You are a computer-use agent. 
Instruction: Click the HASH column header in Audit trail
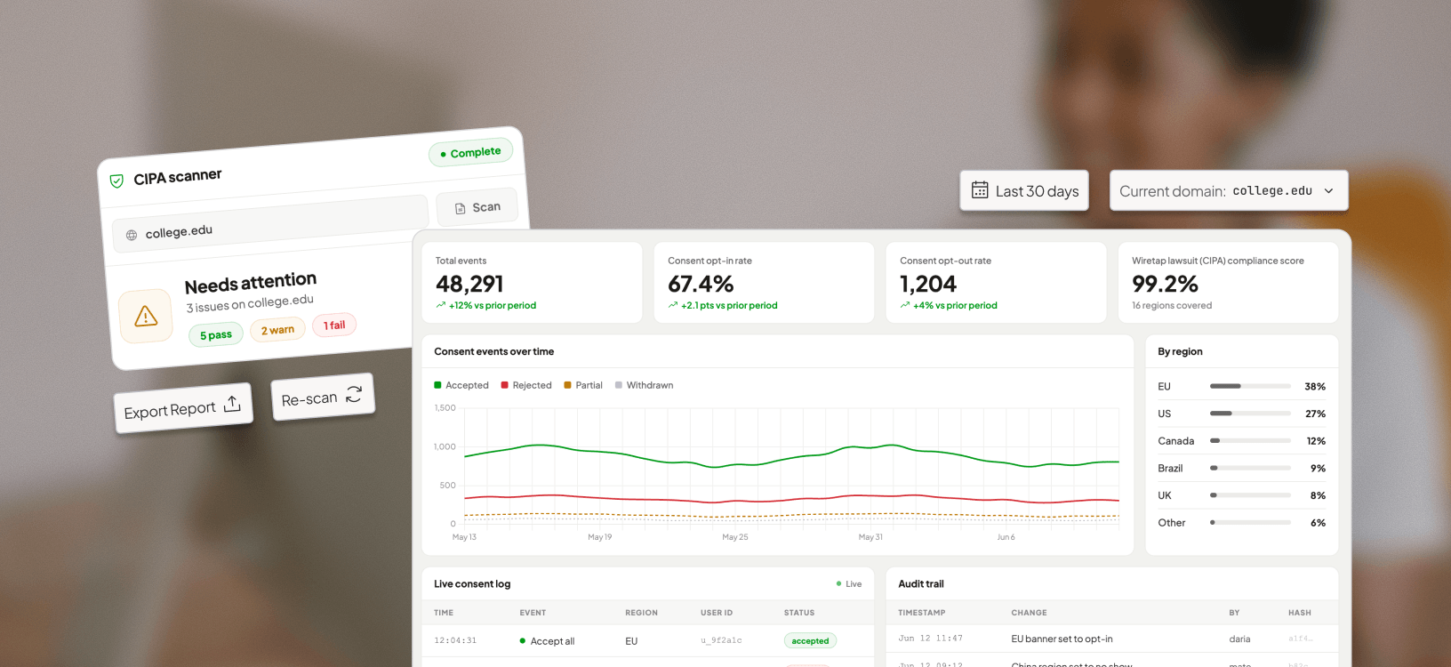1300,613
